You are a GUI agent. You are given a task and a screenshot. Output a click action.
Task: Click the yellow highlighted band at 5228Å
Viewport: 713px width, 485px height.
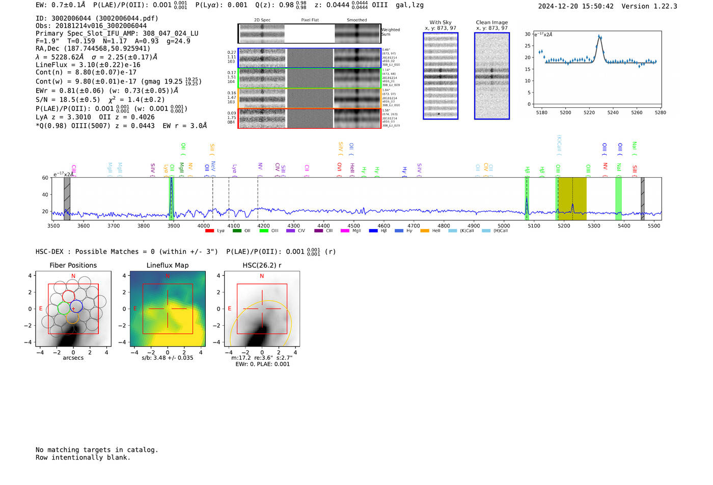click(572, 198)
